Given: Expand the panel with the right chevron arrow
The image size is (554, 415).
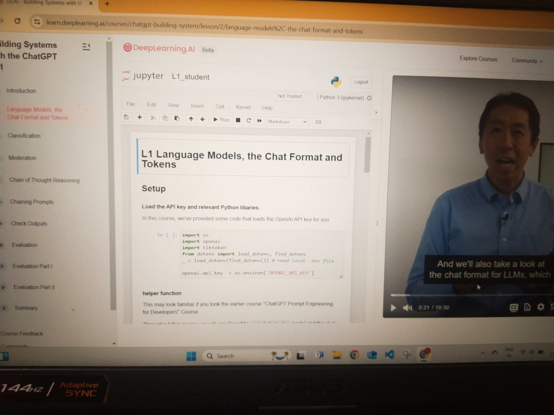Looking at the screenshot, I should click(376, 113).
